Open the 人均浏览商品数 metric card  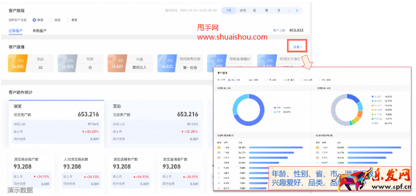(x=81, y=170)
